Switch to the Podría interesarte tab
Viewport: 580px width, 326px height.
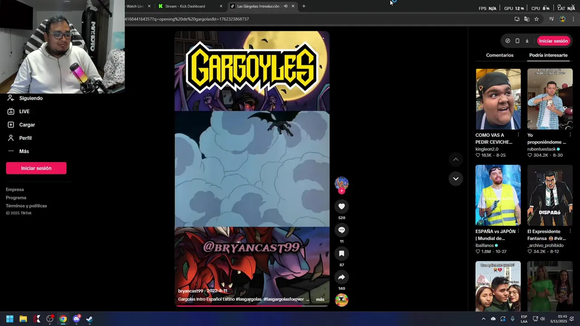(x=548, y=55)
